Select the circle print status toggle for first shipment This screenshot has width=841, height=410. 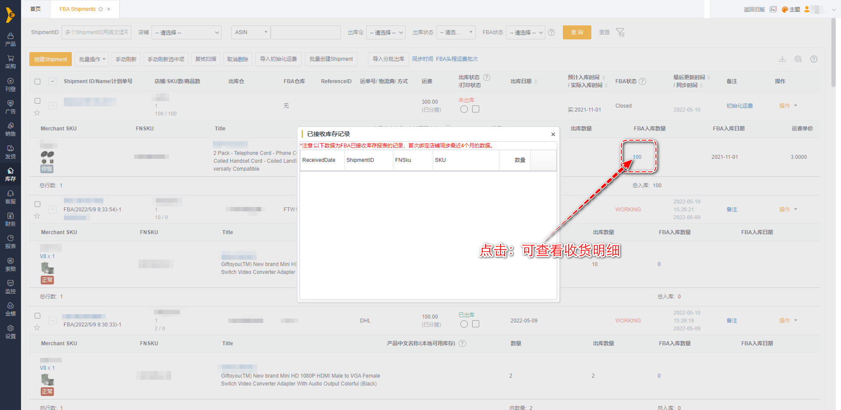[464, 109]
